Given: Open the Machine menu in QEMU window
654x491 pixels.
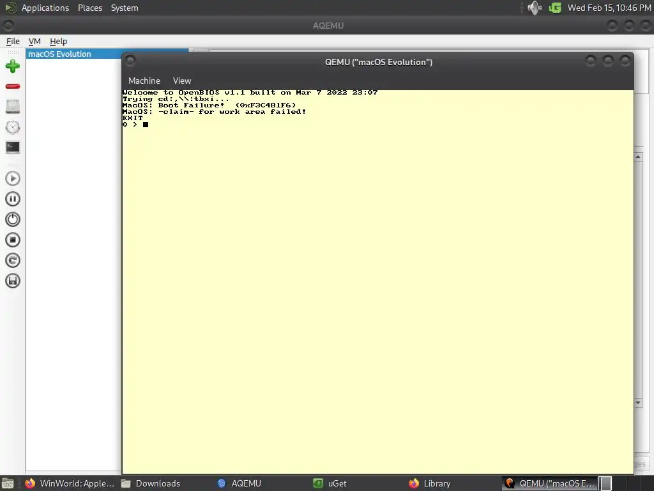Looking at the screenshot, I should (144, 81).
